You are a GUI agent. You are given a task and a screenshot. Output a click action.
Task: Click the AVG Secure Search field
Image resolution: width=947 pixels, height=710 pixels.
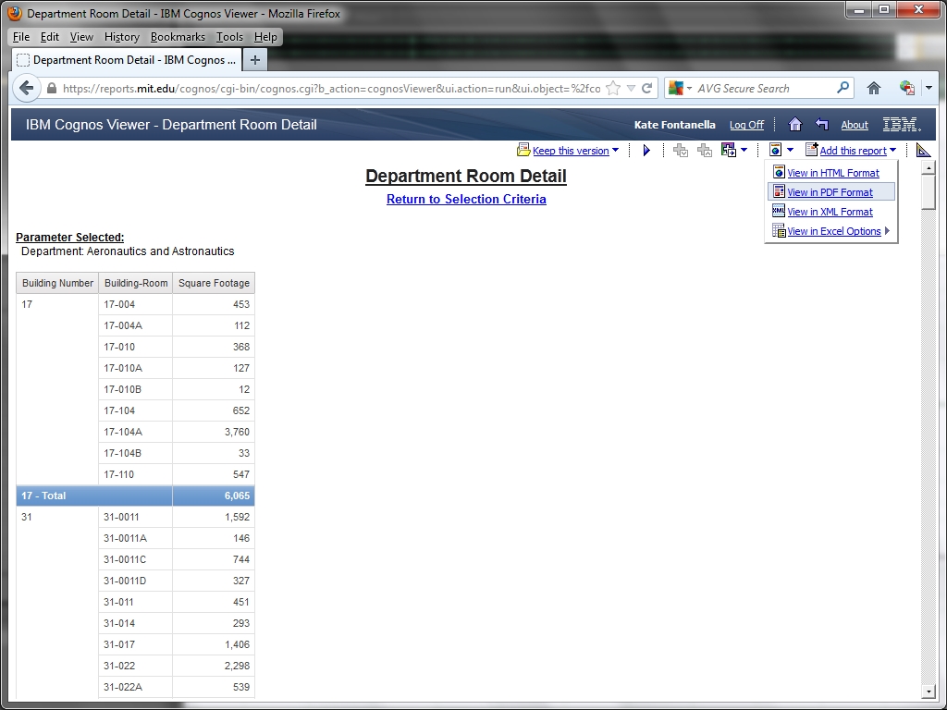[x=763, y=89]
